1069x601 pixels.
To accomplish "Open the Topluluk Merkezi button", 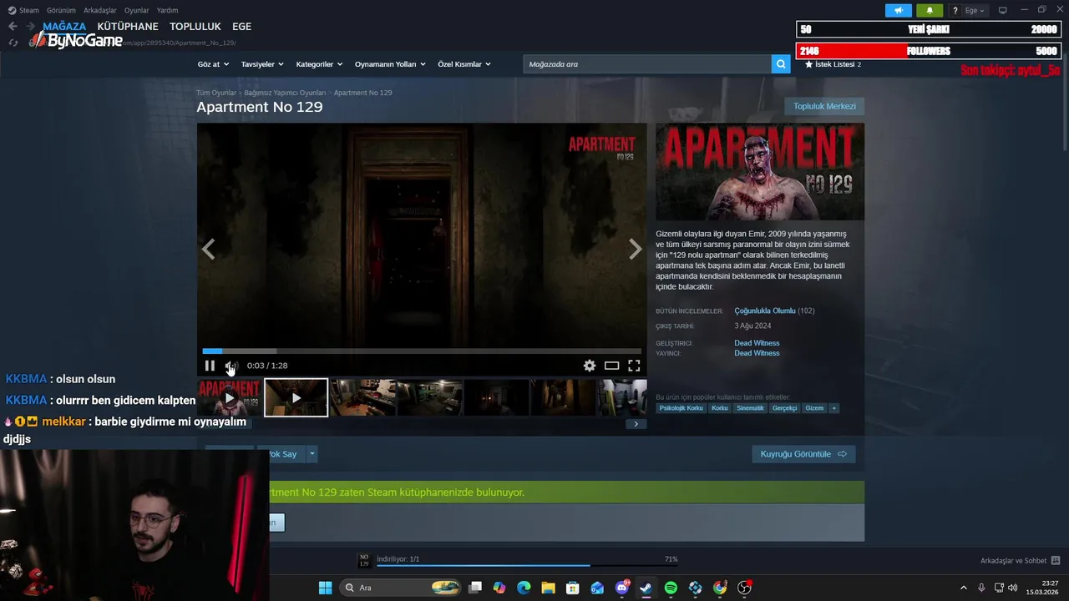I will point(824,106).
